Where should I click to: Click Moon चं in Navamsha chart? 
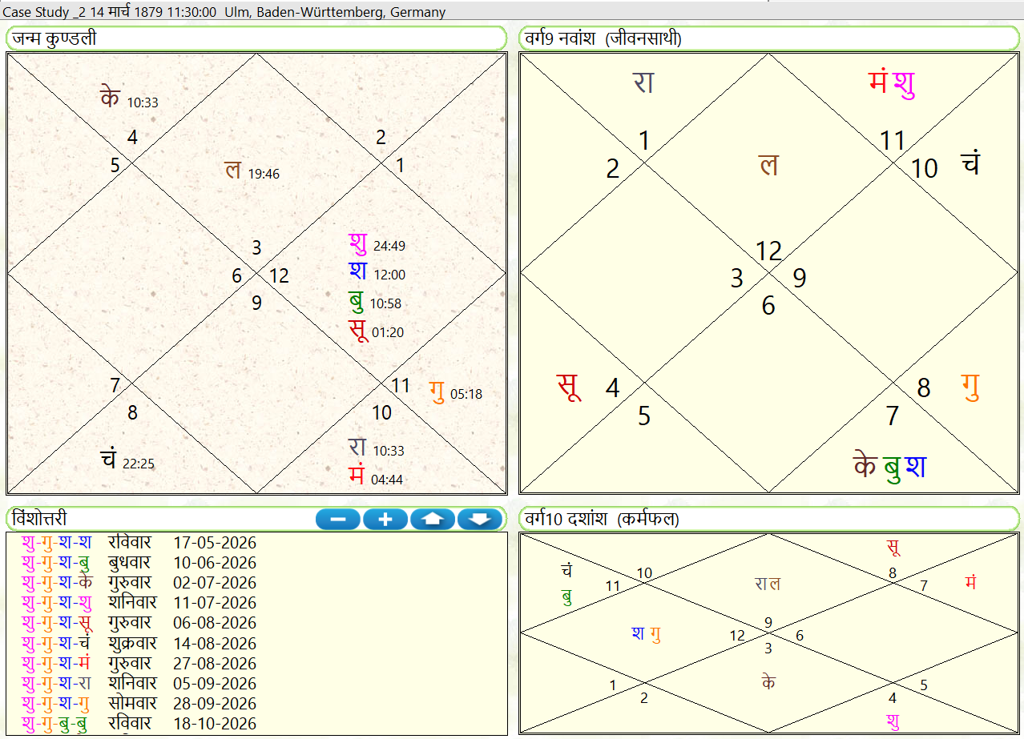coord(970,163)
